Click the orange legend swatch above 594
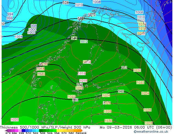The width and height of the screenshot is (174, 134). click(x=79, y=130)
